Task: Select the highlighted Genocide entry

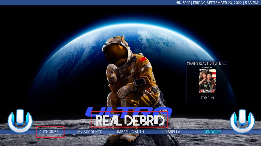Action: (x=212, y=132)
